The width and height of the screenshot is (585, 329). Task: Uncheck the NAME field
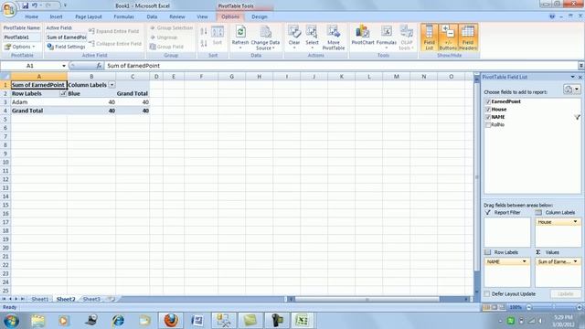488,117
